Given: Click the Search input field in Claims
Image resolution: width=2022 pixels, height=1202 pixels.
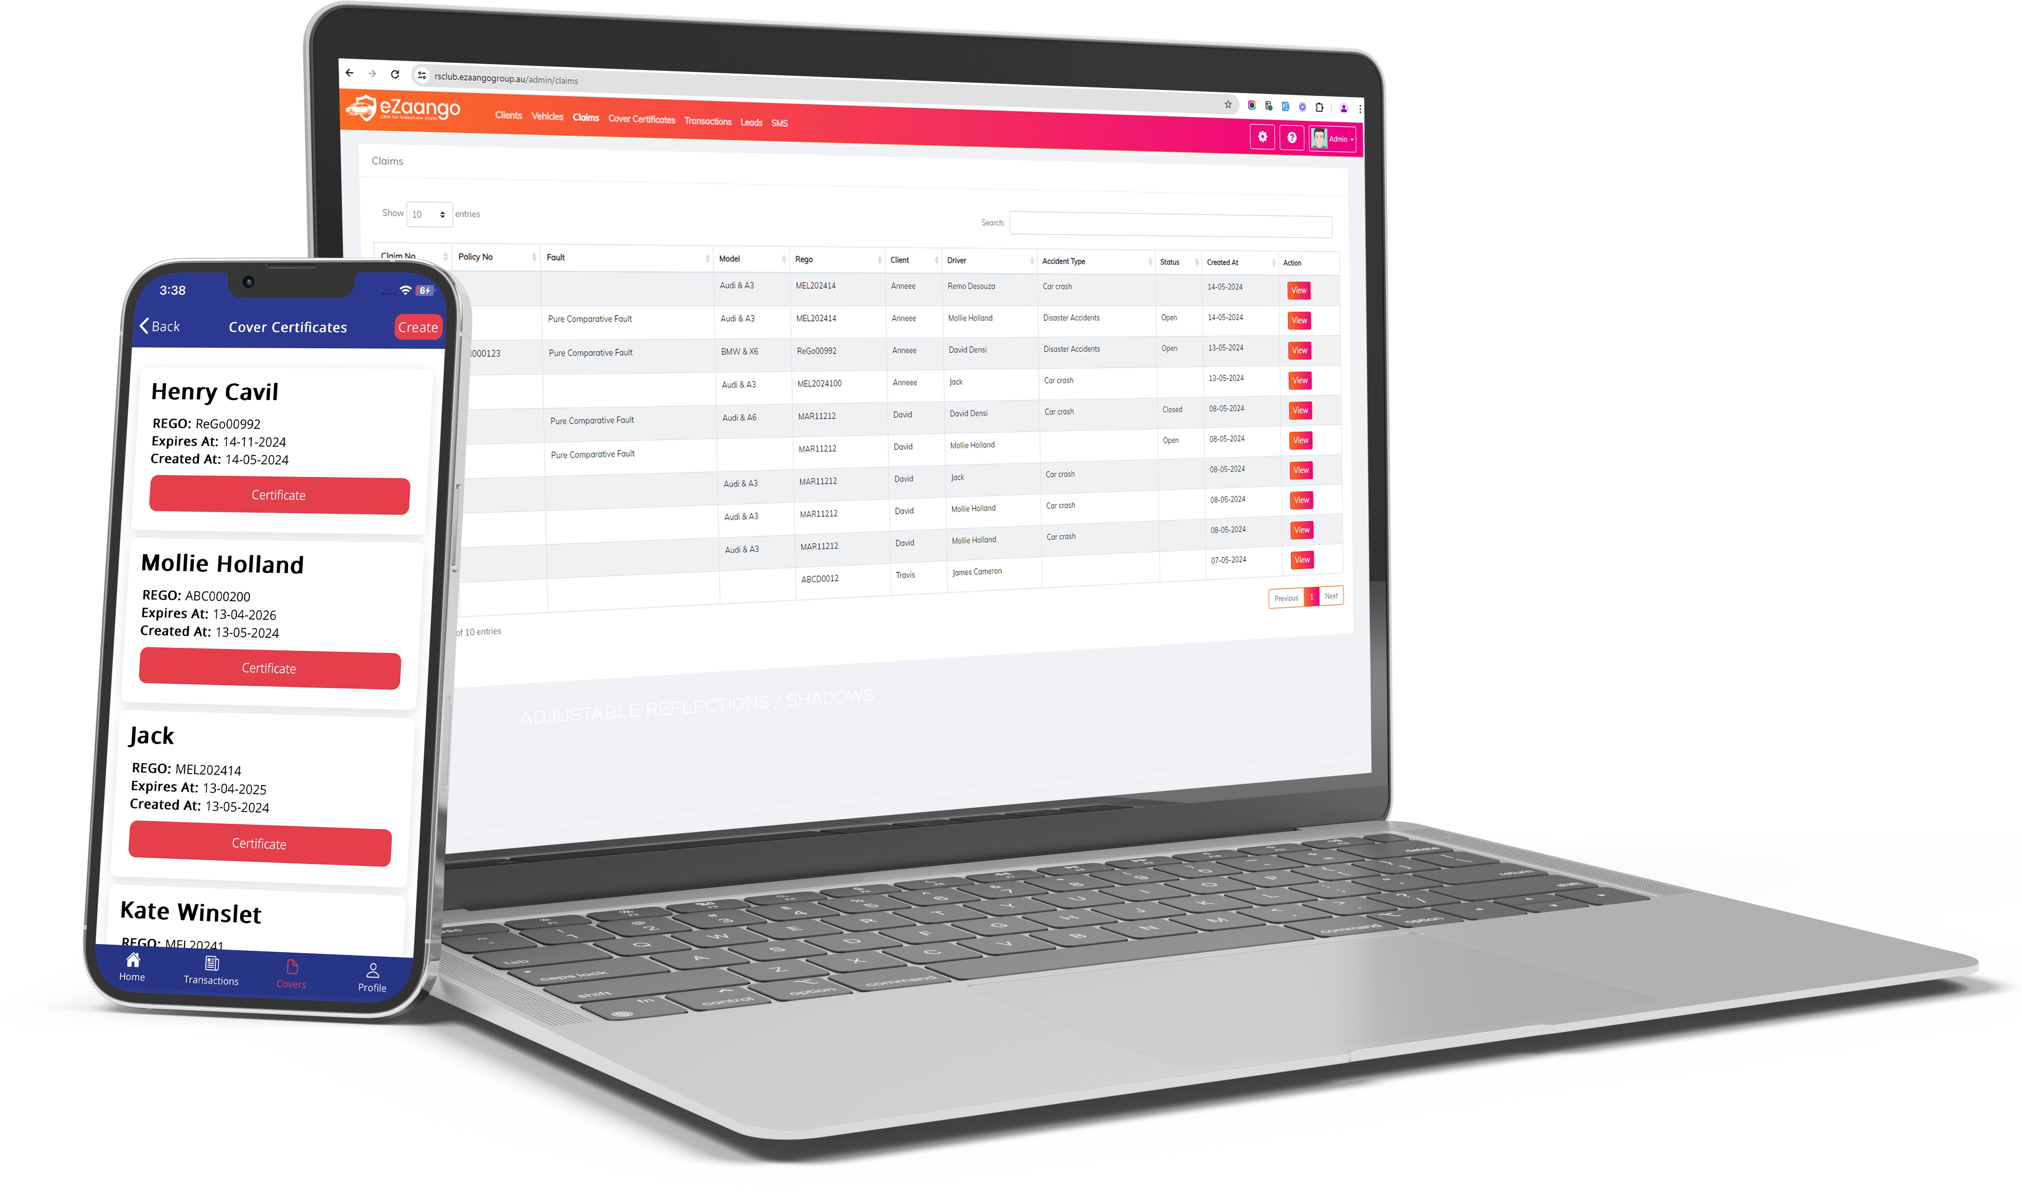Looking at the screenshot, I should (1173, 222).
